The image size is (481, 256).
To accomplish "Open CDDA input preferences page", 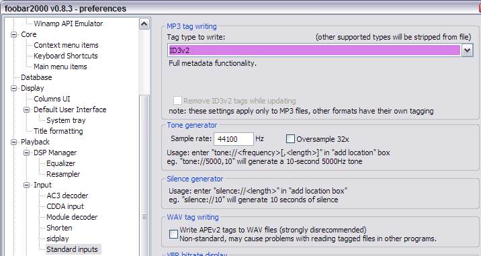I will (65, 206).
